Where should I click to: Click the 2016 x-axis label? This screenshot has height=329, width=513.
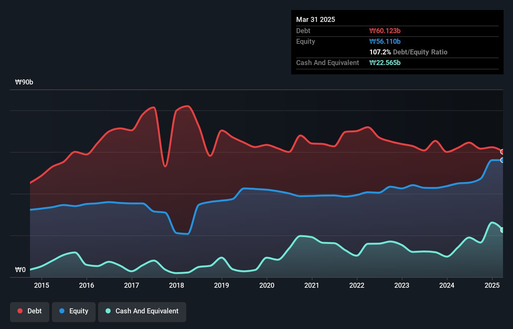pos(87,285)
